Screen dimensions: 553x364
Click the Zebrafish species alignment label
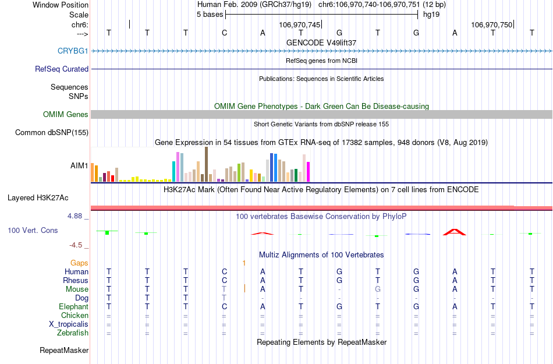pyautogui.click(x=73, y=333)
